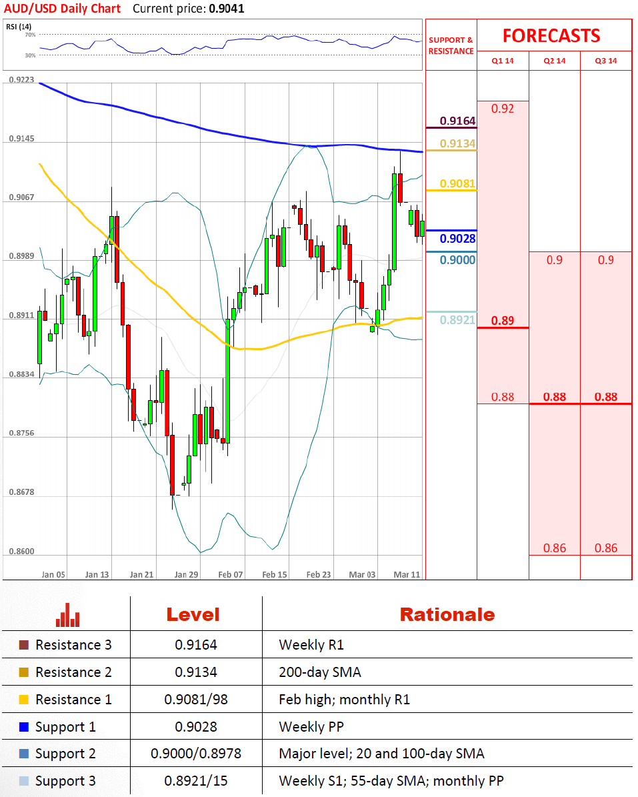
Task: Open the Q1 14 forecast column header
Action: click(503, 61)
